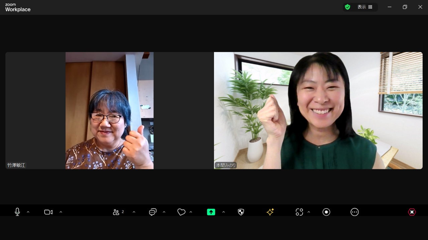The width and height of the screenshot is (428, 240).
Task: Open the heart-shaped Reactions icon
Action: coord(181,212)
